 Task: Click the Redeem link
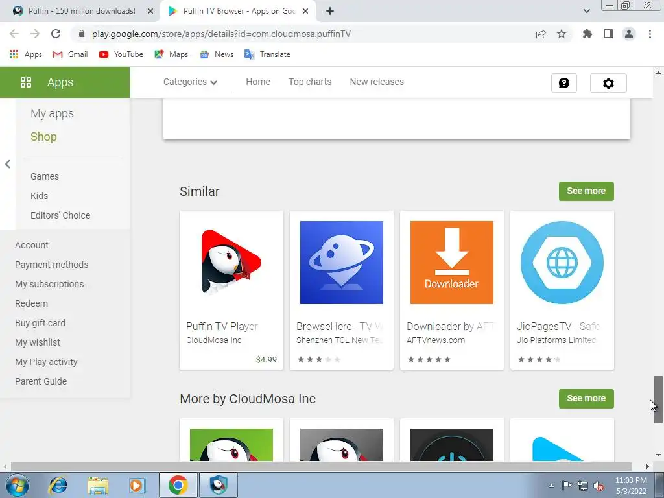31,303
